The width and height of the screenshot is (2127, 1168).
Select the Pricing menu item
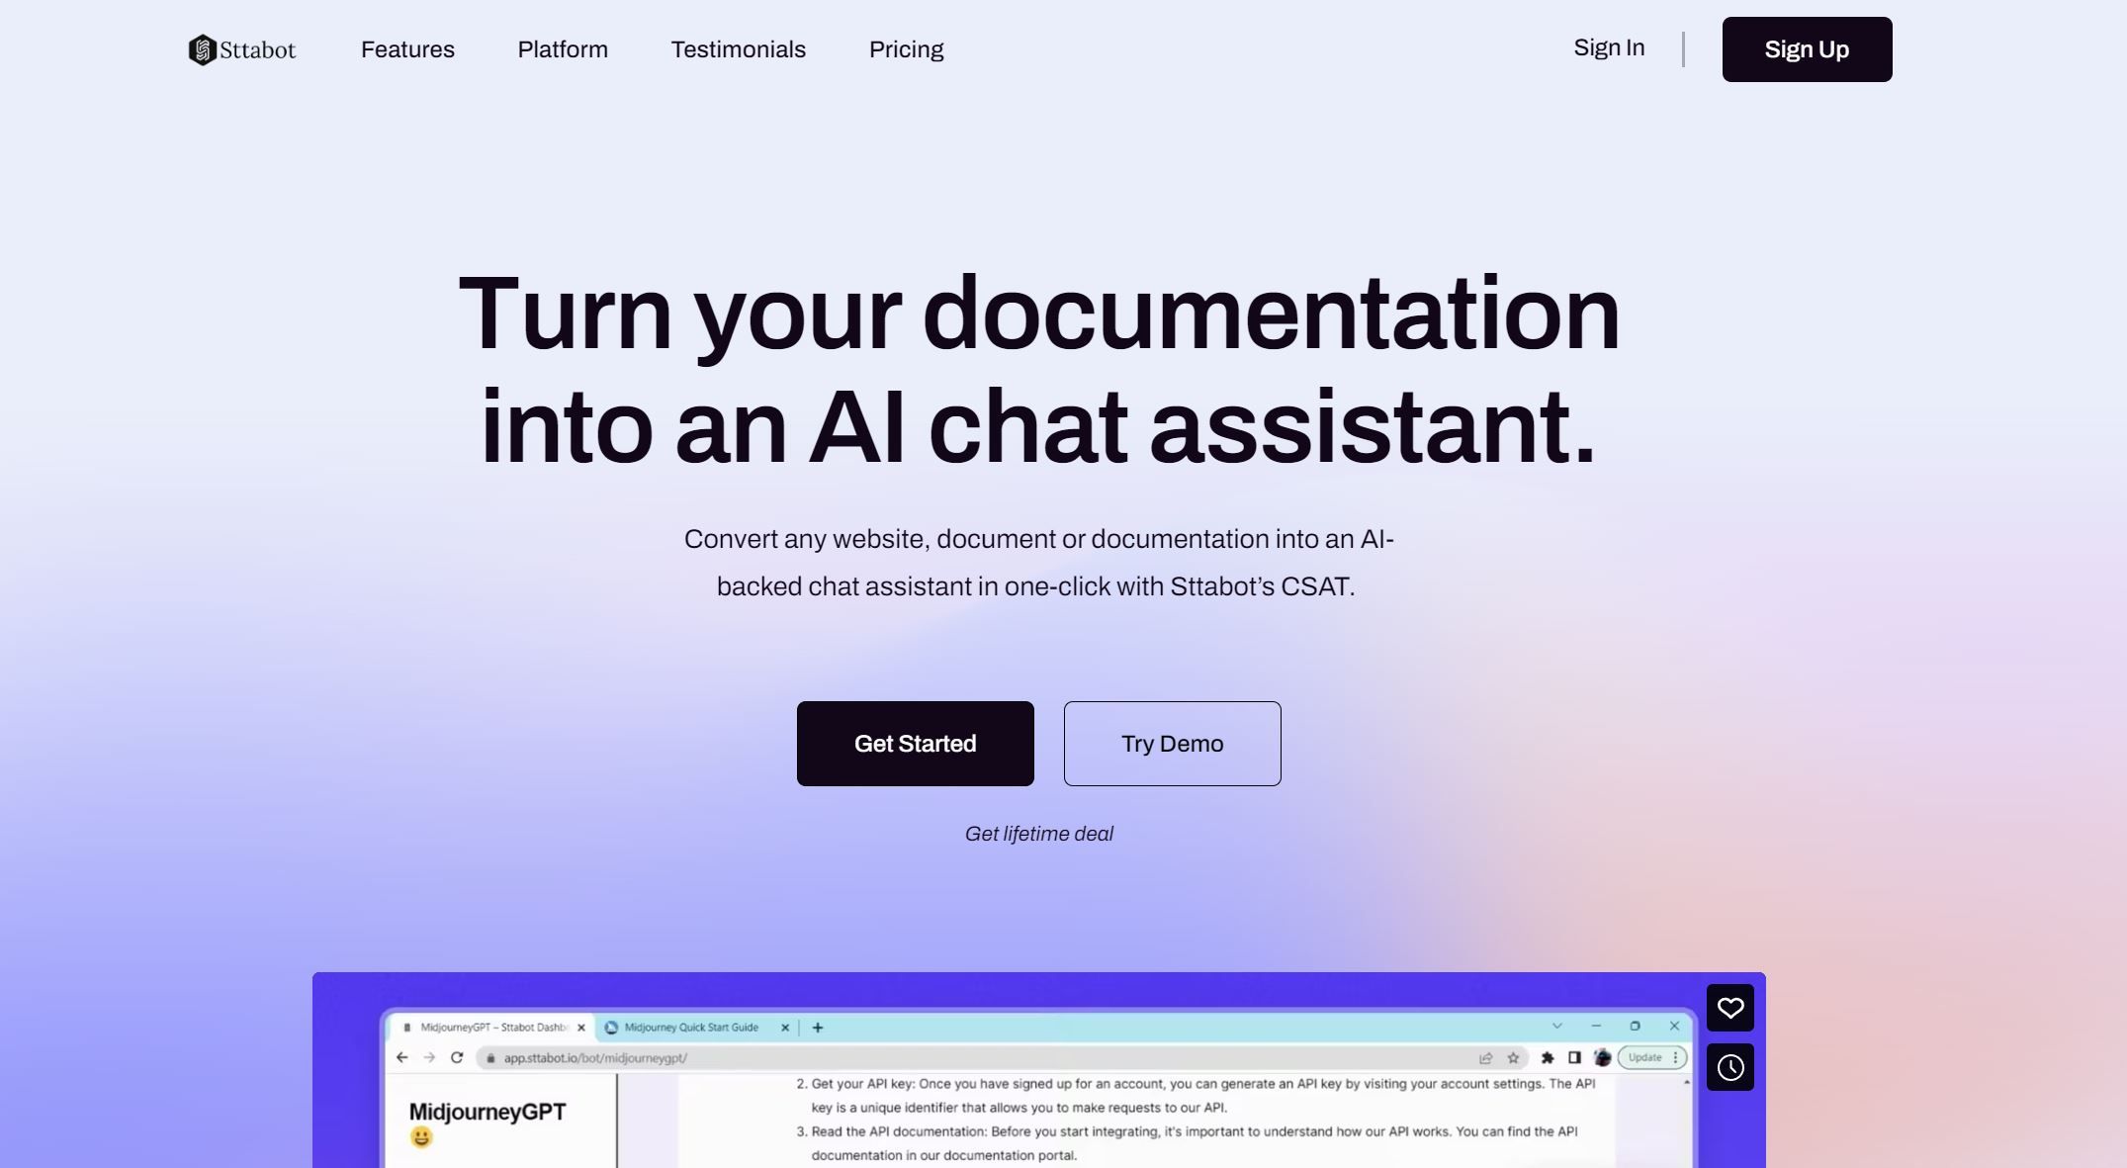[906, 48]
